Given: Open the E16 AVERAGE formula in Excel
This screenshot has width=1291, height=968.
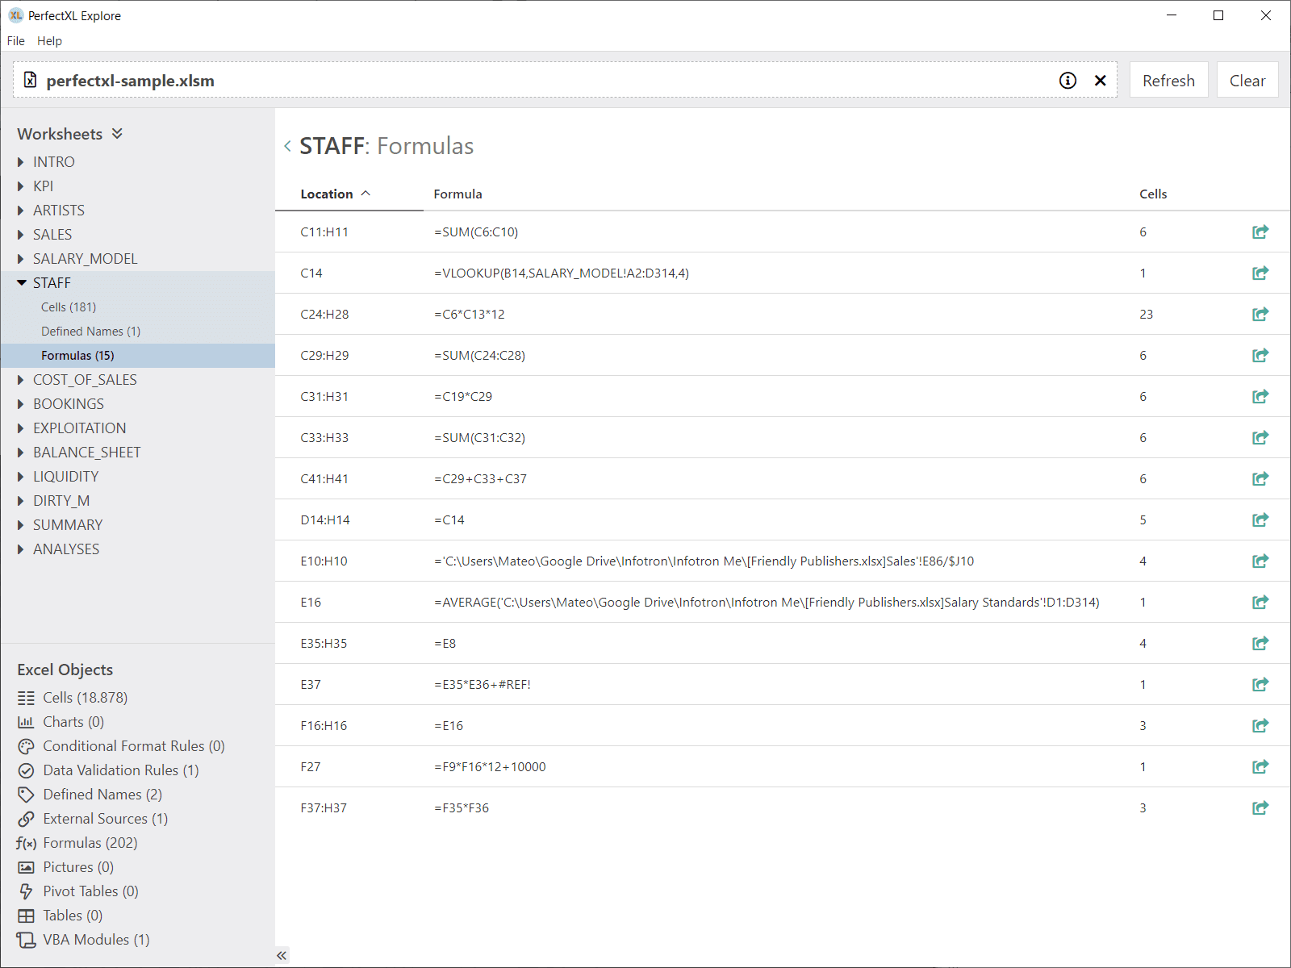Looking at the screenshot, I should [x=1260, y=603].
